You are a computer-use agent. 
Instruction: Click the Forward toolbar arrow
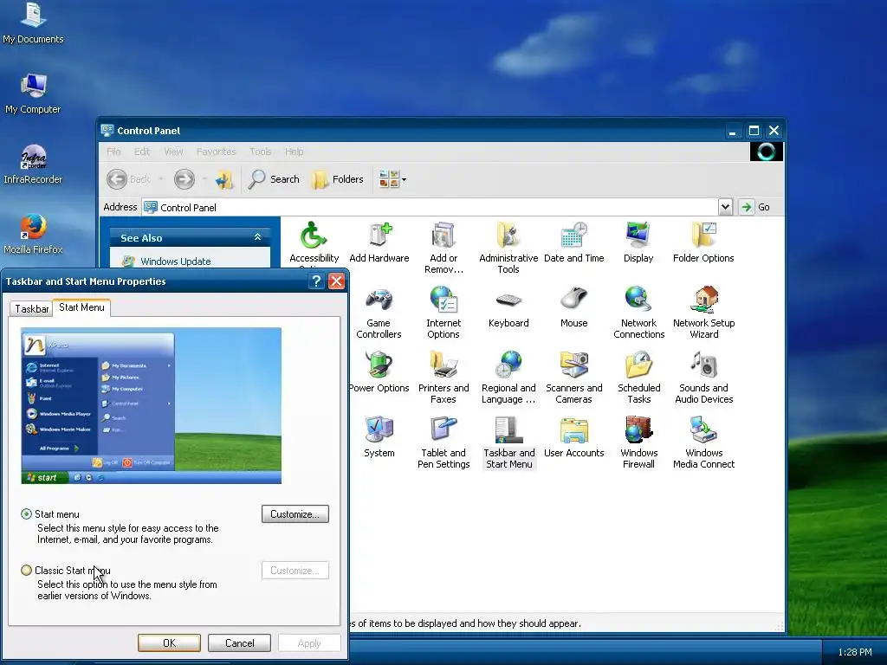(184, 179)
